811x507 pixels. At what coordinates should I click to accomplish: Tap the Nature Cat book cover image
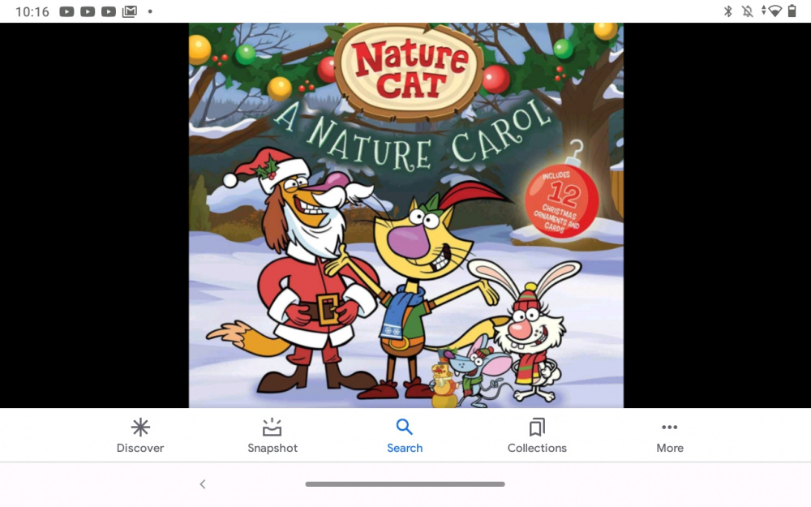coord(406,215)
